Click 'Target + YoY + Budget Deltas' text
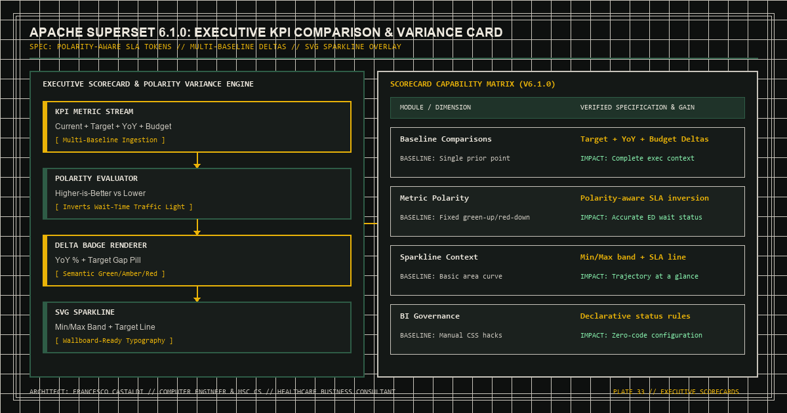787x413 pixels. point(645,139)
